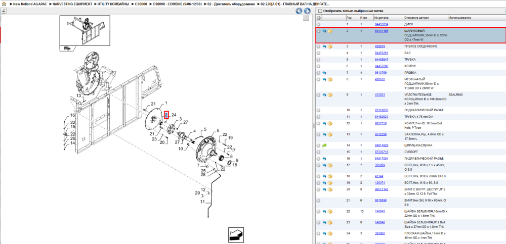Click the blue arrow icon for part 433833
This screenshot has height=244, width=506.
click(x=324, y=95)
